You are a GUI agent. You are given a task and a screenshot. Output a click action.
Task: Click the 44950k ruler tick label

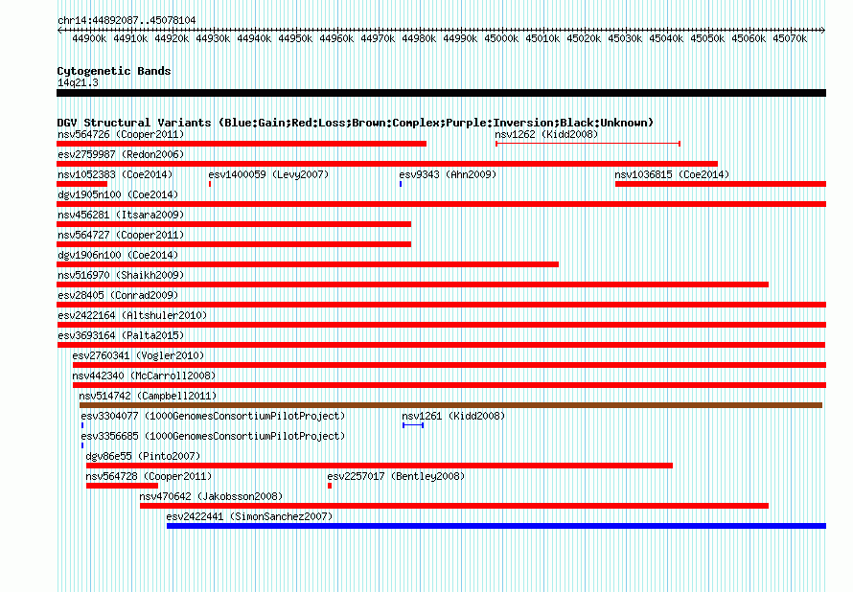click(295, 38)
